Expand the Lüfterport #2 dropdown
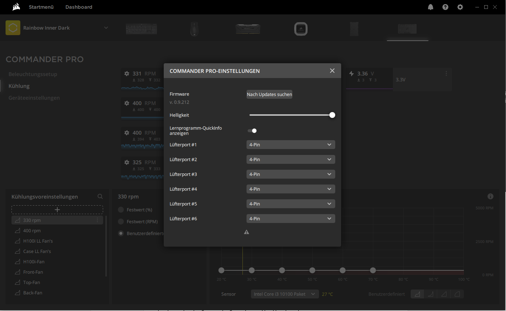 291,159
